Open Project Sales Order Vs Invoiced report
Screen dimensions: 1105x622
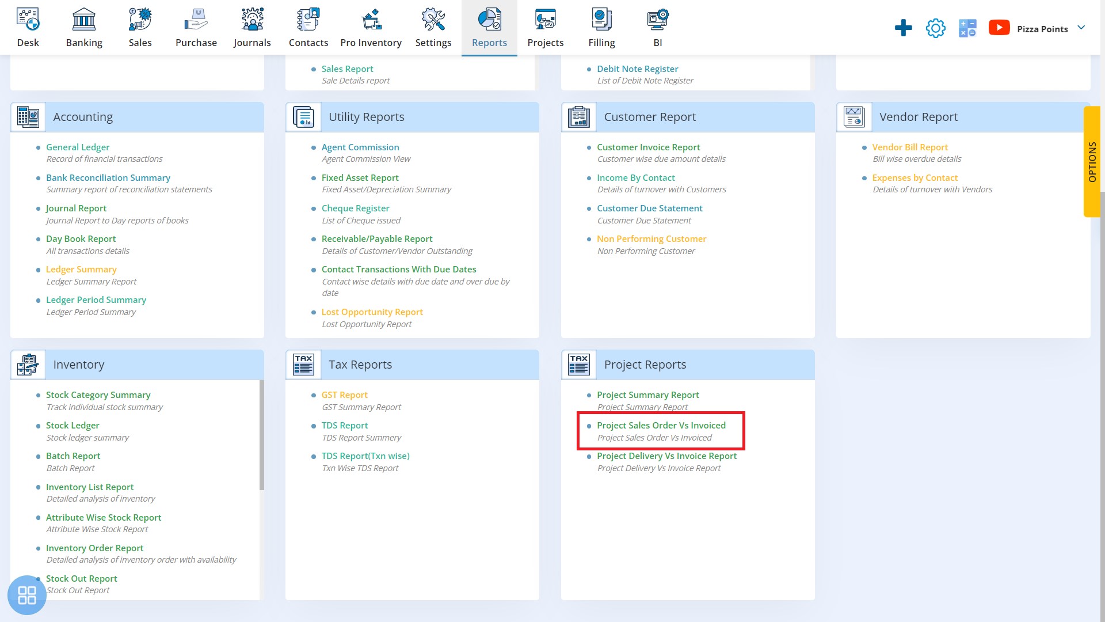(x=661, y=426)
